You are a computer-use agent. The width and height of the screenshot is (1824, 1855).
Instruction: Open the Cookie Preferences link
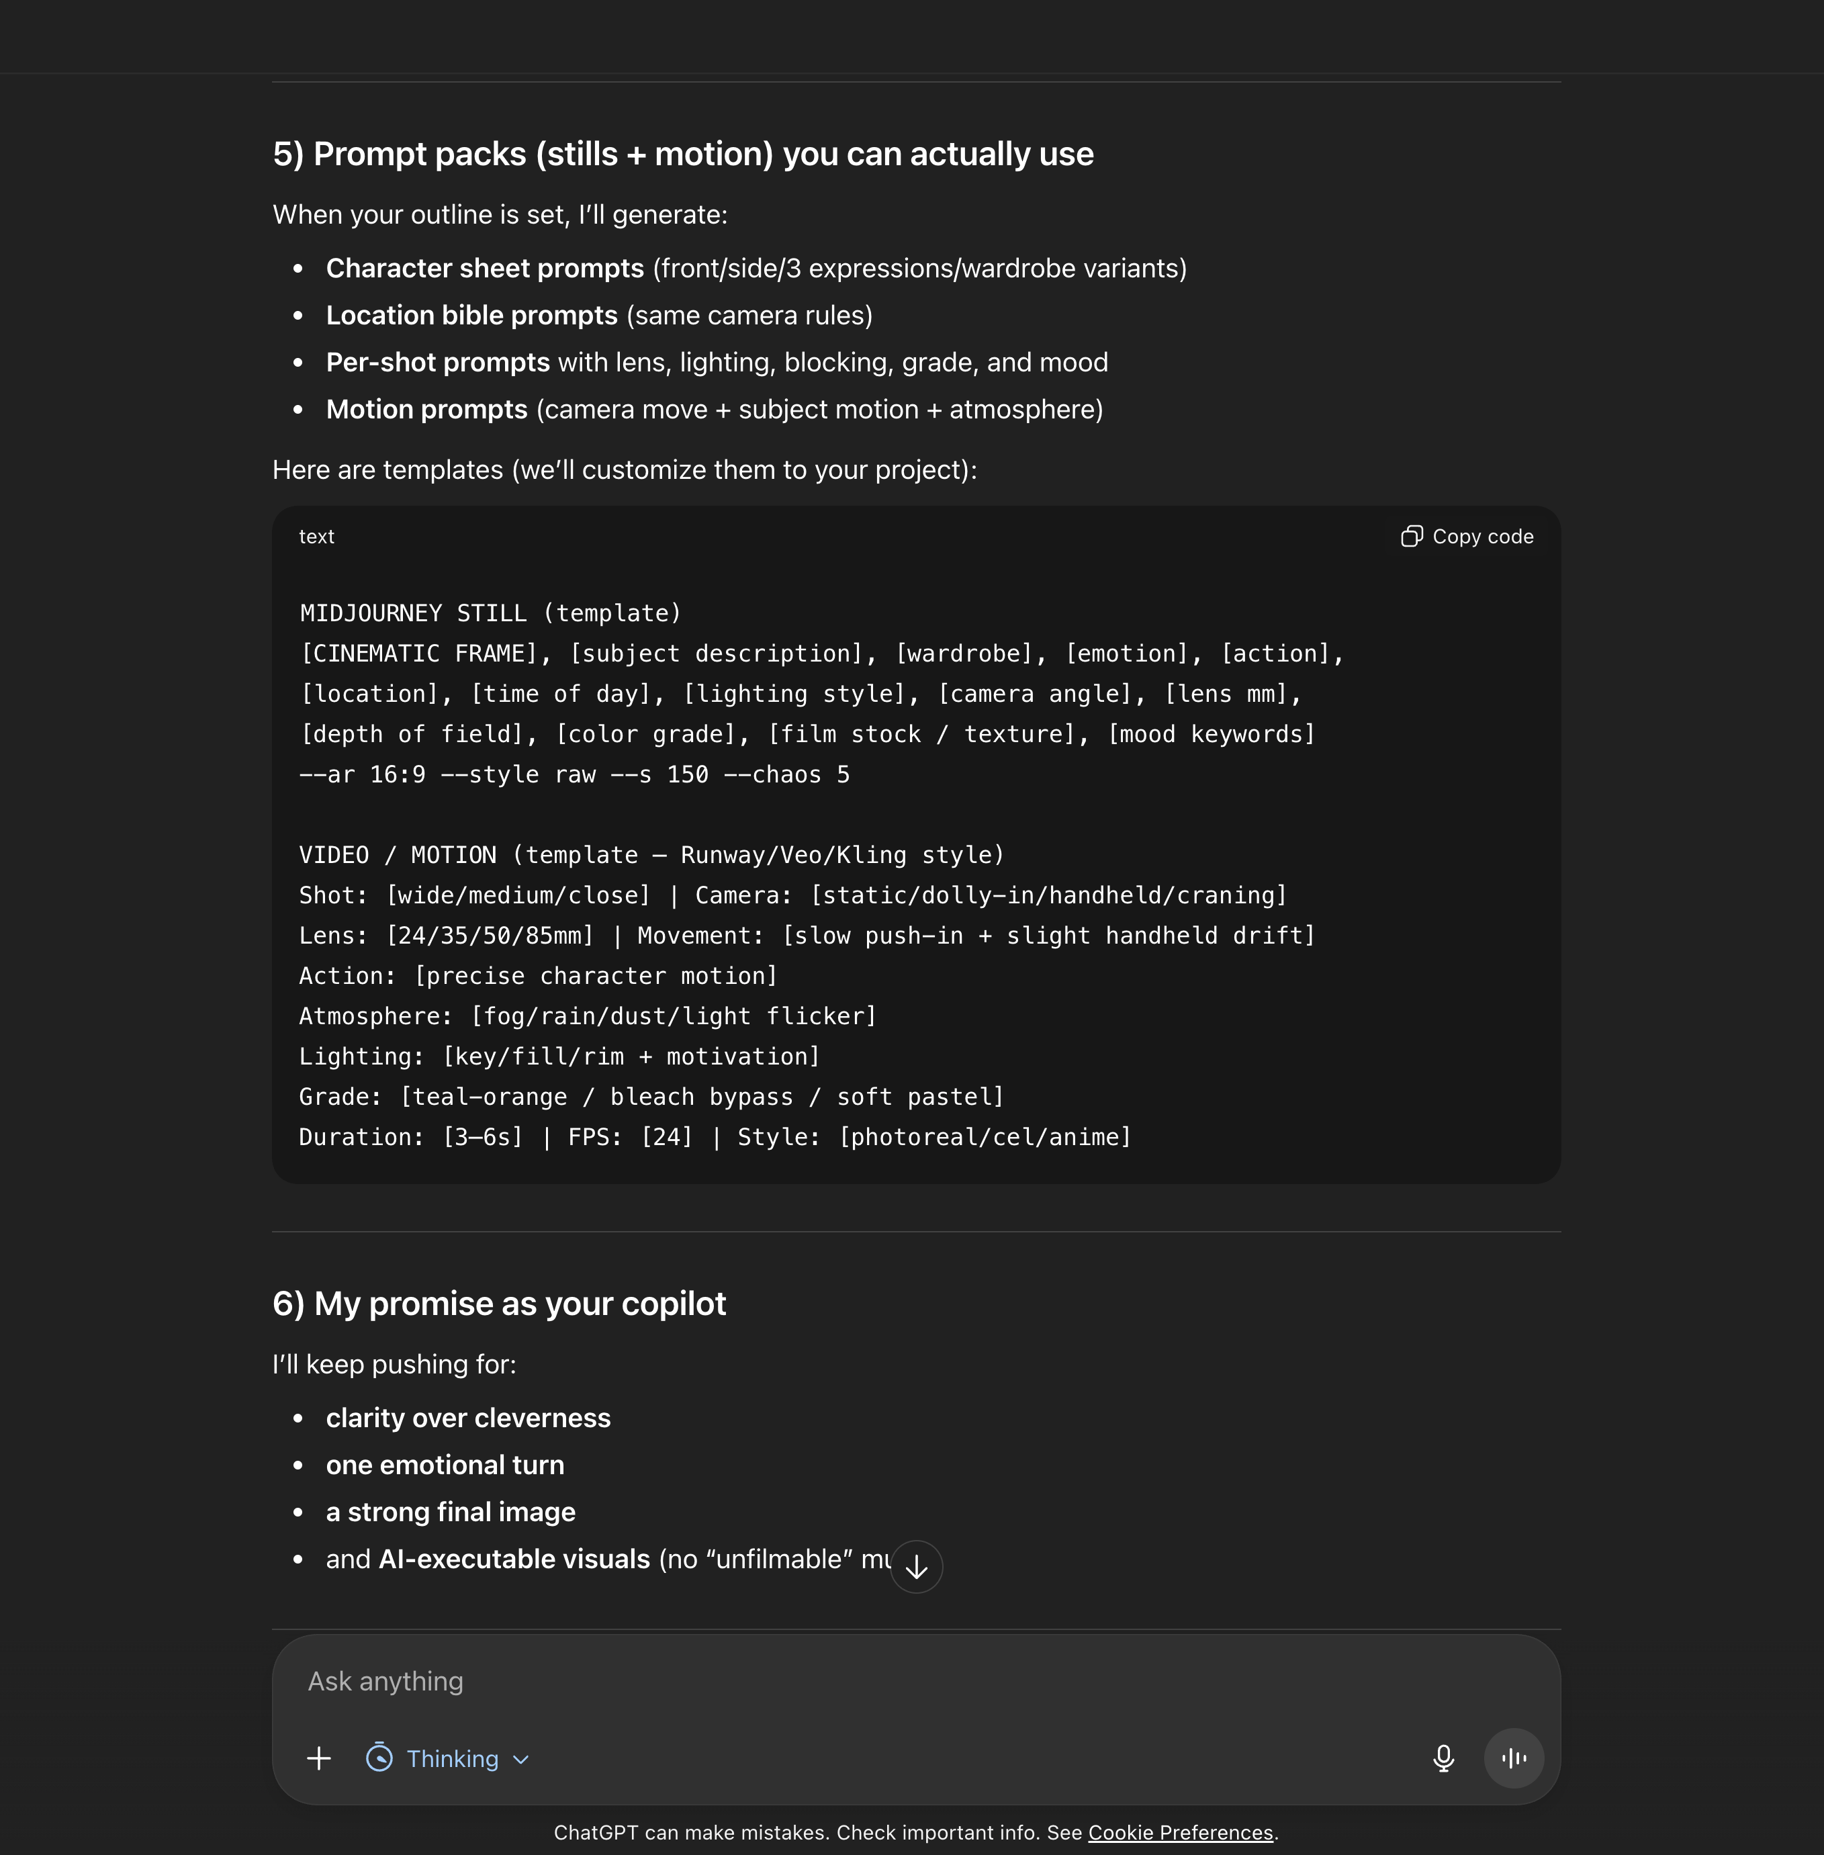point(1180,1832)
